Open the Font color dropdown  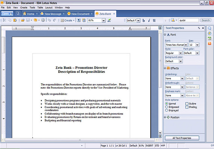(197, 53)
